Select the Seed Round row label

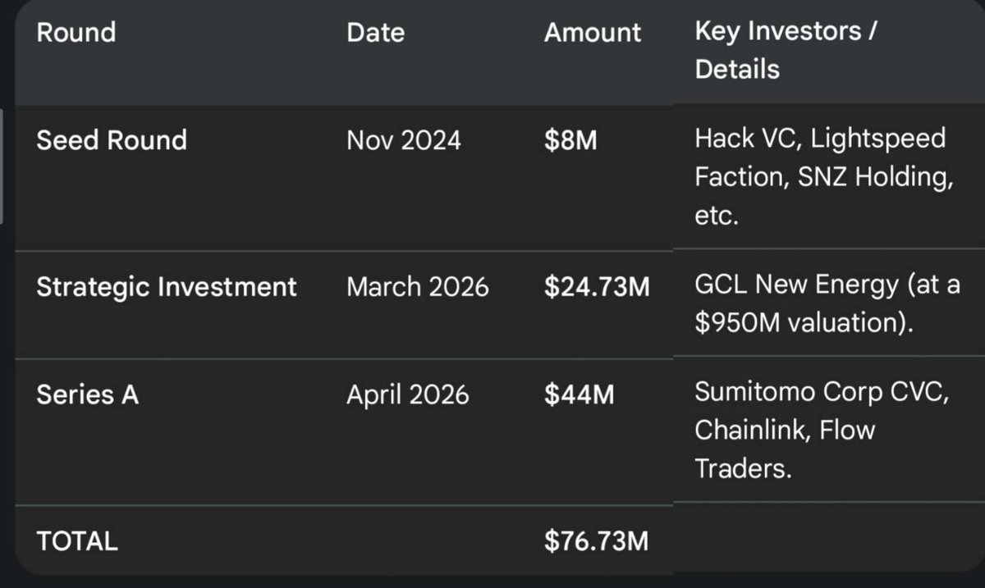point(112,140)
